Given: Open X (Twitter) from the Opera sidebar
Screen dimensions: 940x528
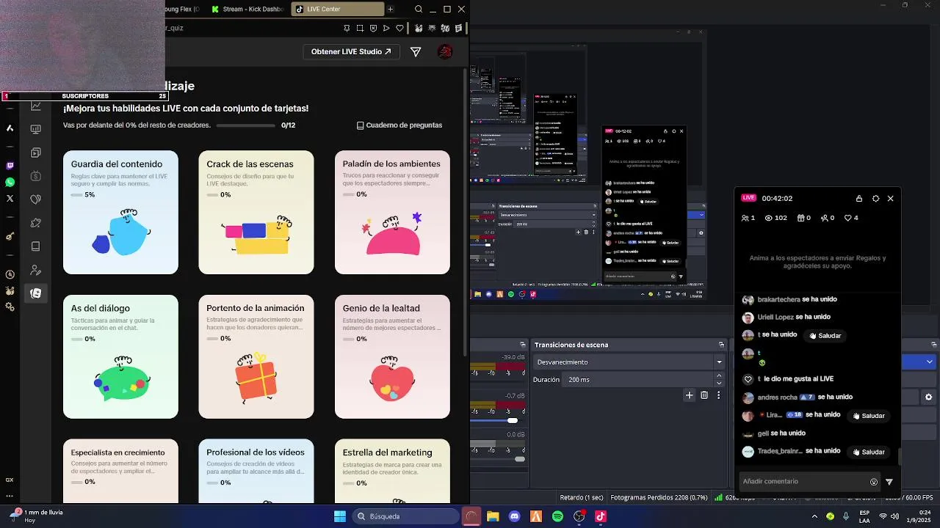Looking at the screenshot, I should 10,198.
